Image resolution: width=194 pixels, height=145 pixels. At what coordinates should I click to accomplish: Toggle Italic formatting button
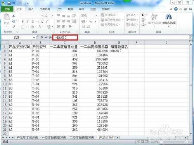coord(28,22)
